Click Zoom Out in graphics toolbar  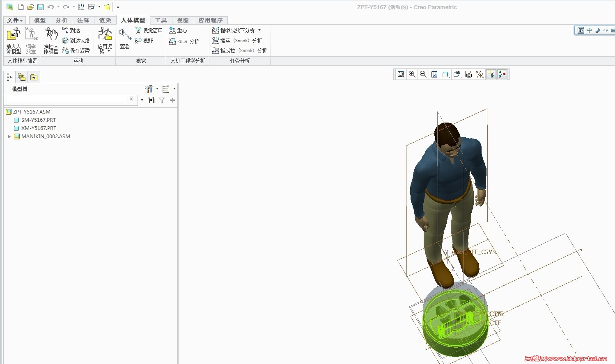tap(423, 74)
